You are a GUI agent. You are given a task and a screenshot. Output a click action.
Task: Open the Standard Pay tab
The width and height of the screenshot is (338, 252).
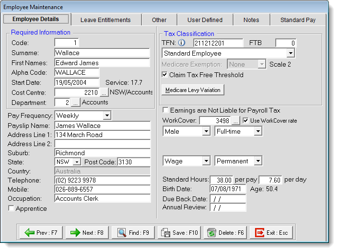(298, 20)
